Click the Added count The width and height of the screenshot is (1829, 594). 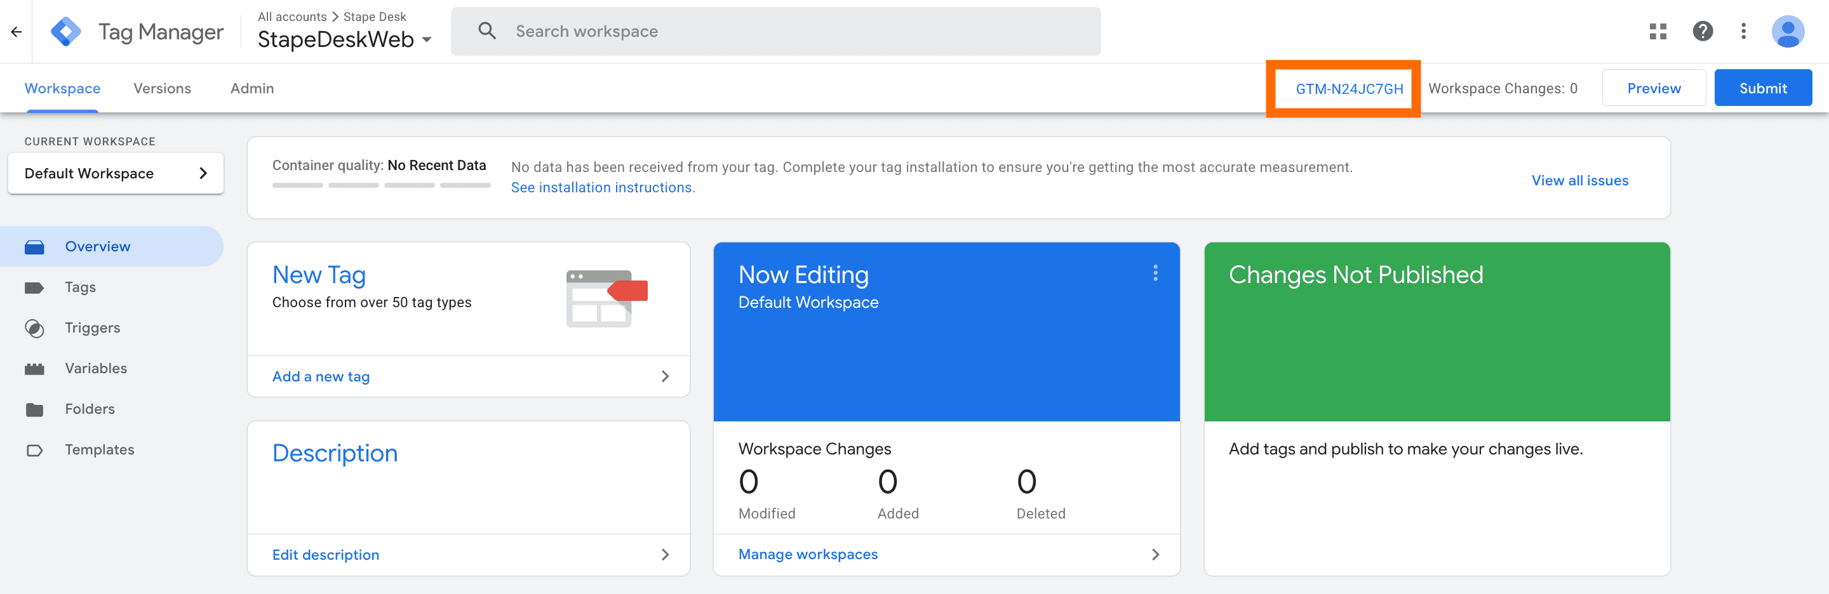click(888, 482)
